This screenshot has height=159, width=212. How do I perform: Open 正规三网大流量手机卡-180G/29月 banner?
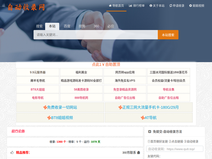[x=149, y=107]
